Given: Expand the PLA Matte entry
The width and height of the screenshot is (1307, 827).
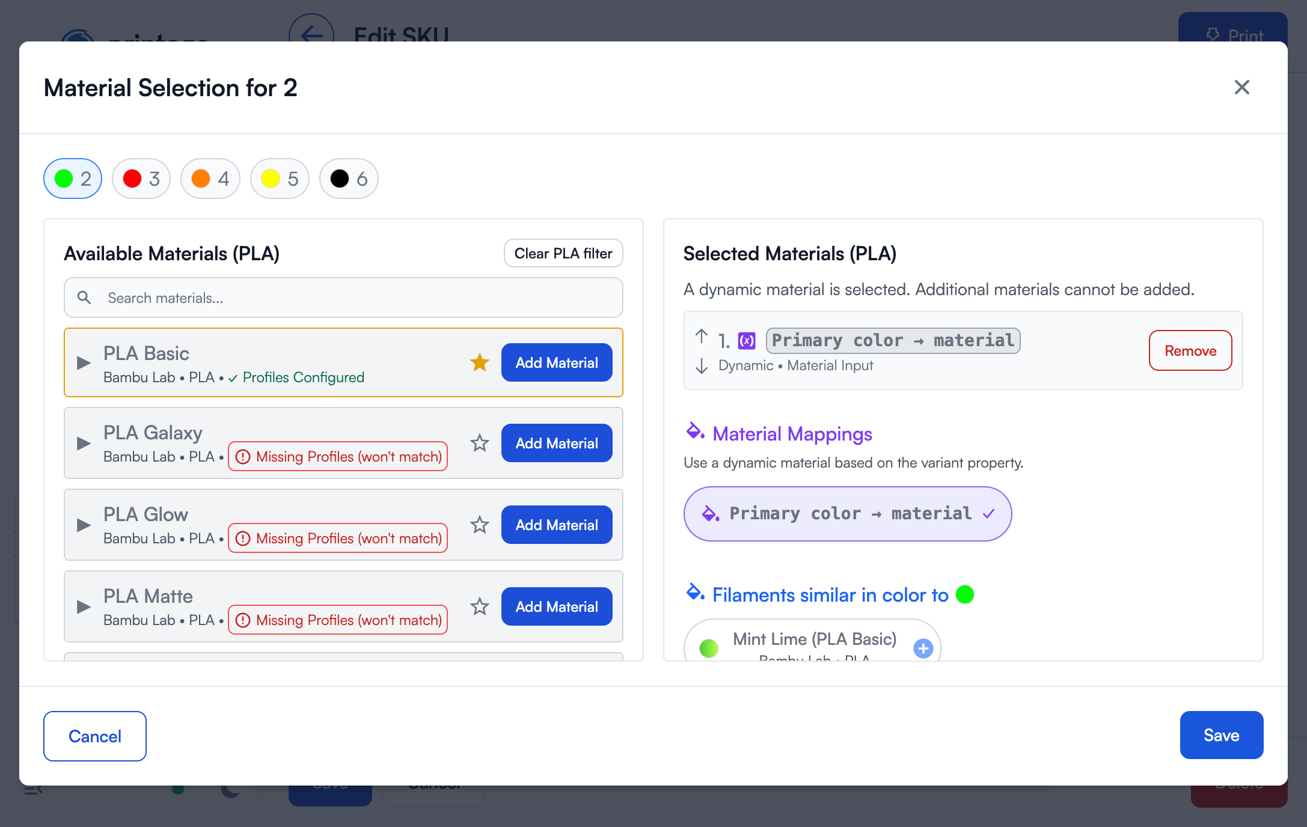Looking at the screenshot, I should pyautogui.click(x=84, y=607).
